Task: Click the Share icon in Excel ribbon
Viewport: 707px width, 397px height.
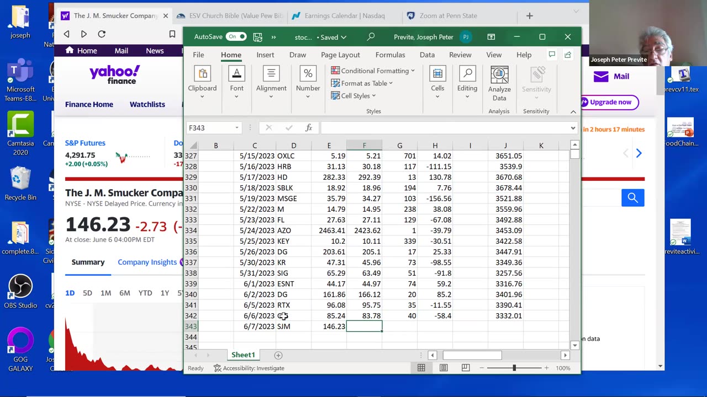Action: point(568,55)
